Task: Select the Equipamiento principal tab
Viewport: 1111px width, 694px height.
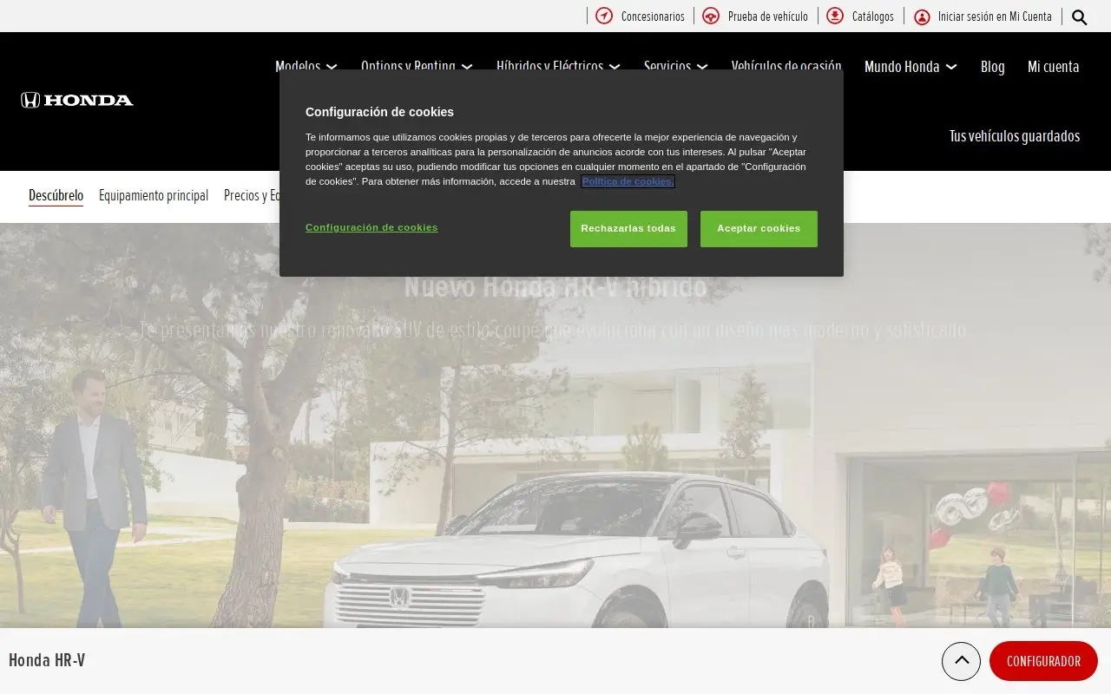Action: [x=154, y=195]
